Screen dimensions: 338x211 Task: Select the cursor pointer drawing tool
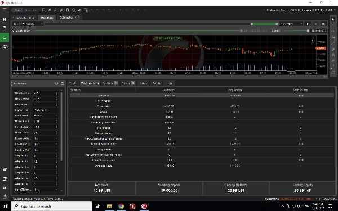click(x=333, y=19)
